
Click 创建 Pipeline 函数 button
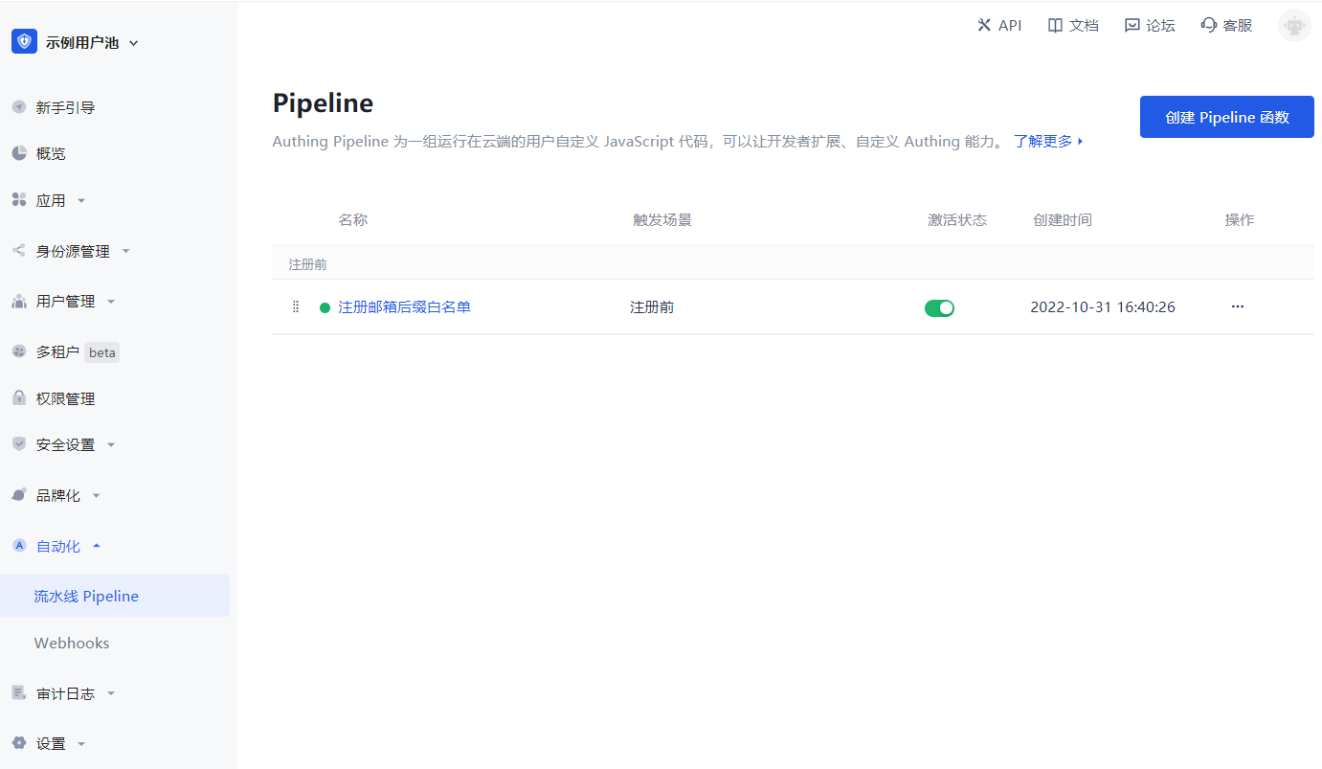(x=1226, y=117)
